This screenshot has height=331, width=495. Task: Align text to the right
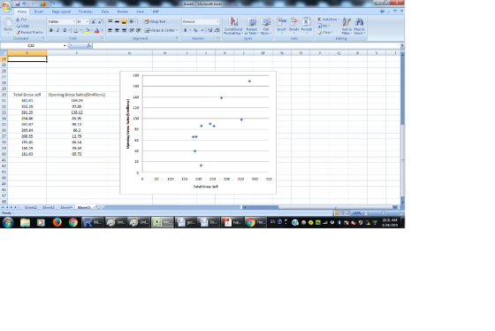pos(124,30)
